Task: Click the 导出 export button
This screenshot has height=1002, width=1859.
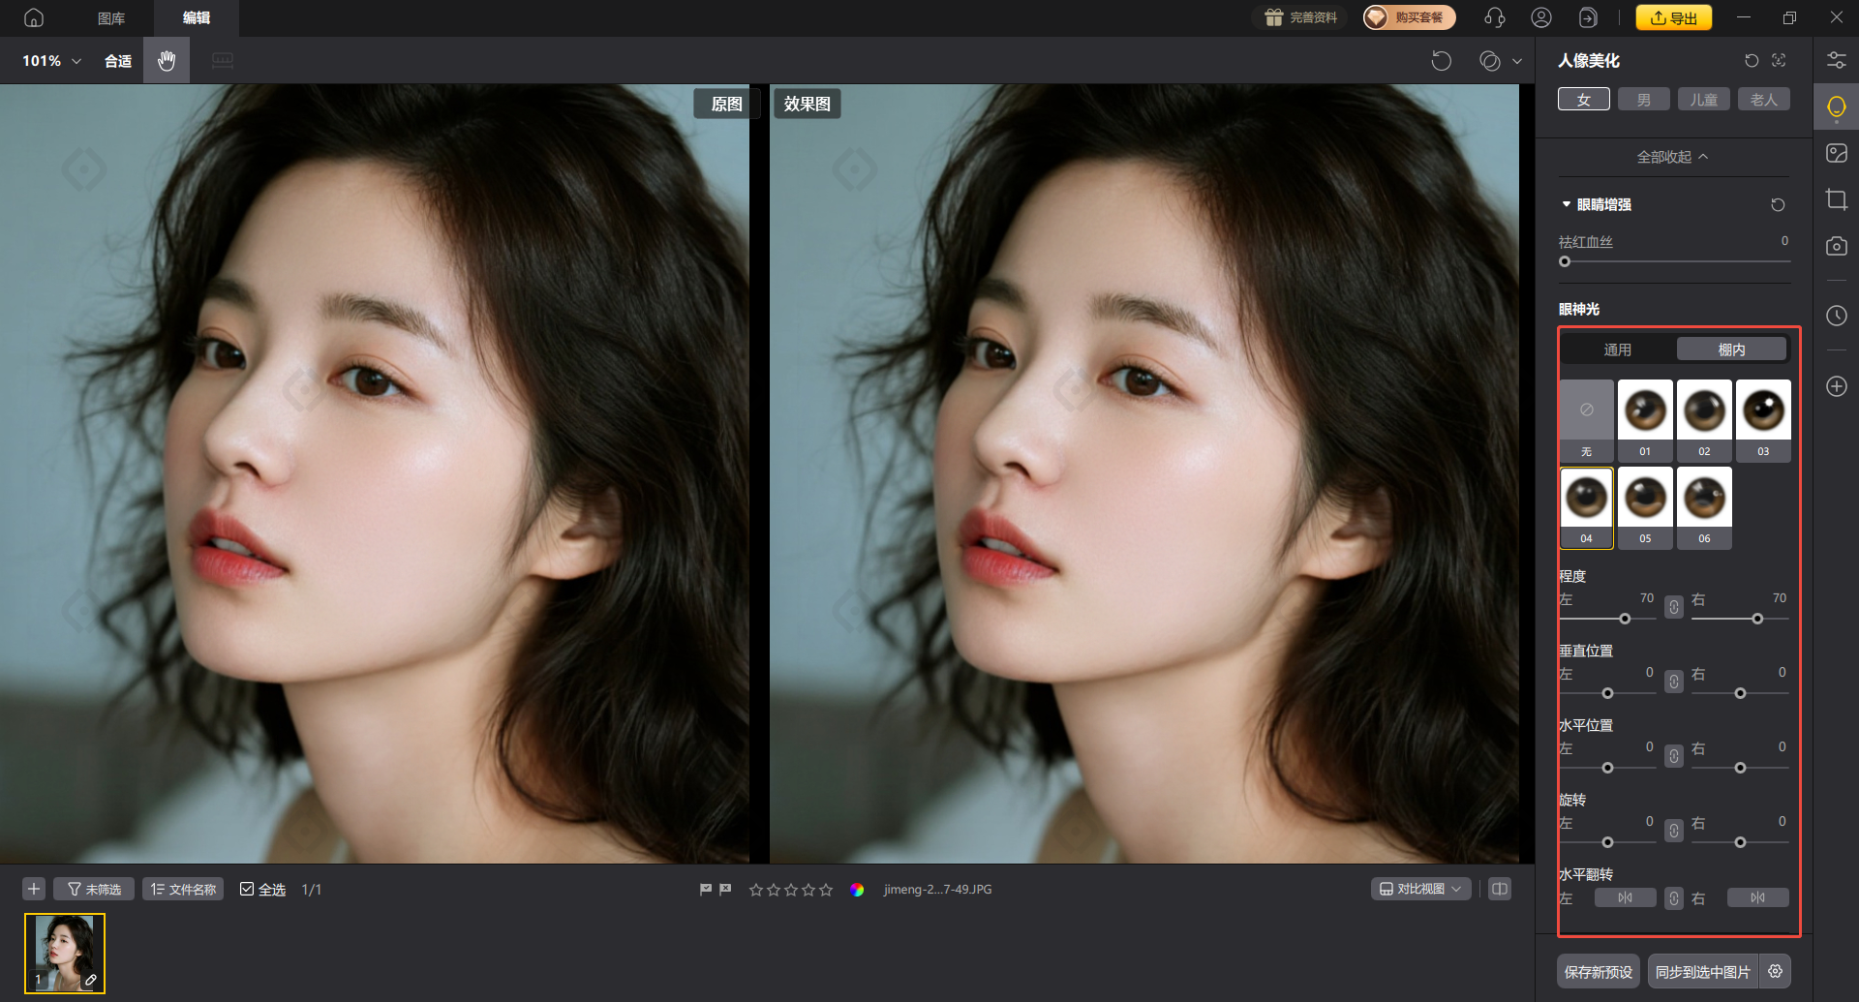Action: tap(1673, 17)
